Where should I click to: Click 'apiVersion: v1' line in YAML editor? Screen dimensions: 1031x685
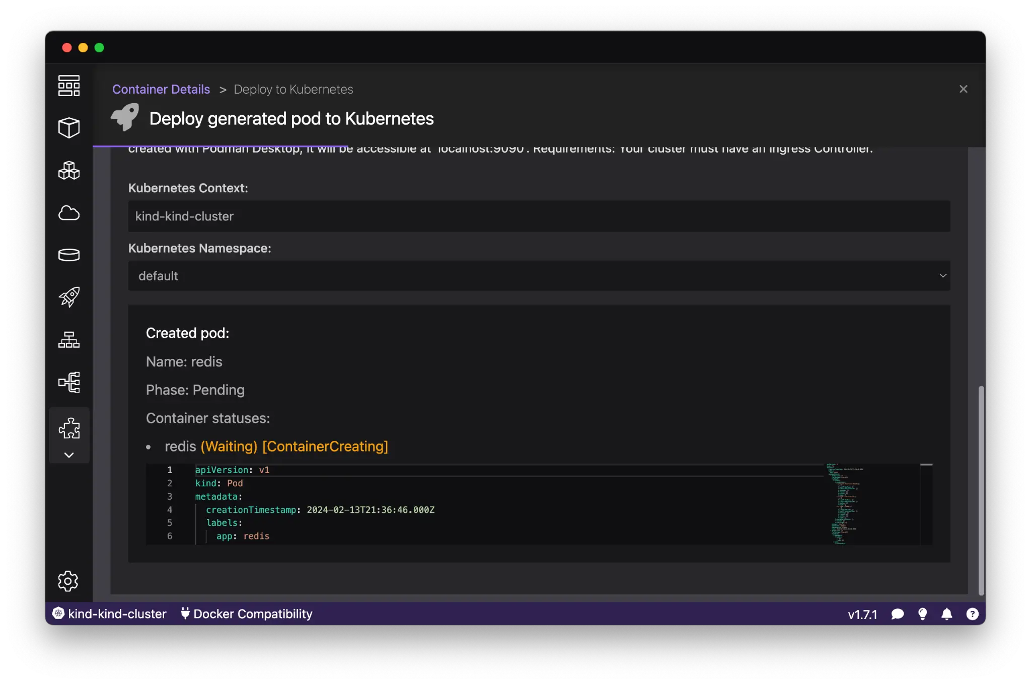233,470
